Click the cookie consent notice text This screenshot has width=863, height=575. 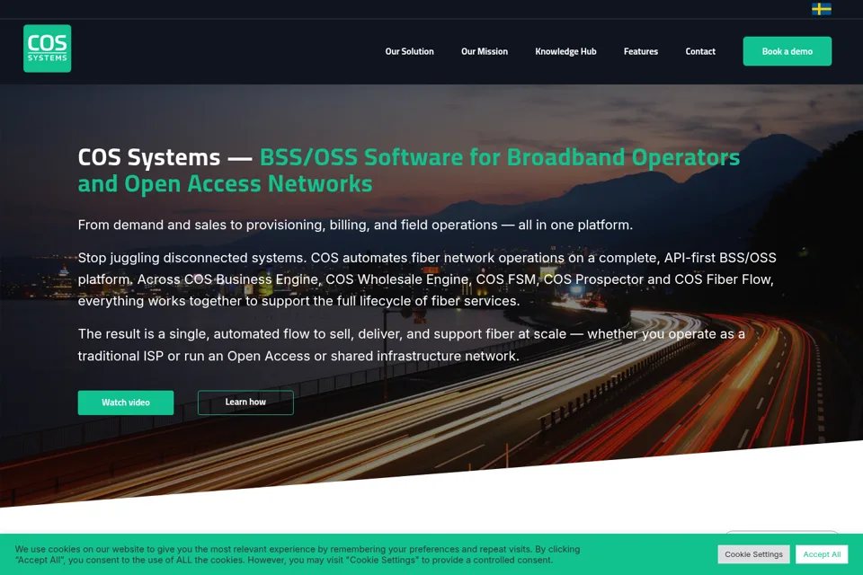(x=298, y=554)
